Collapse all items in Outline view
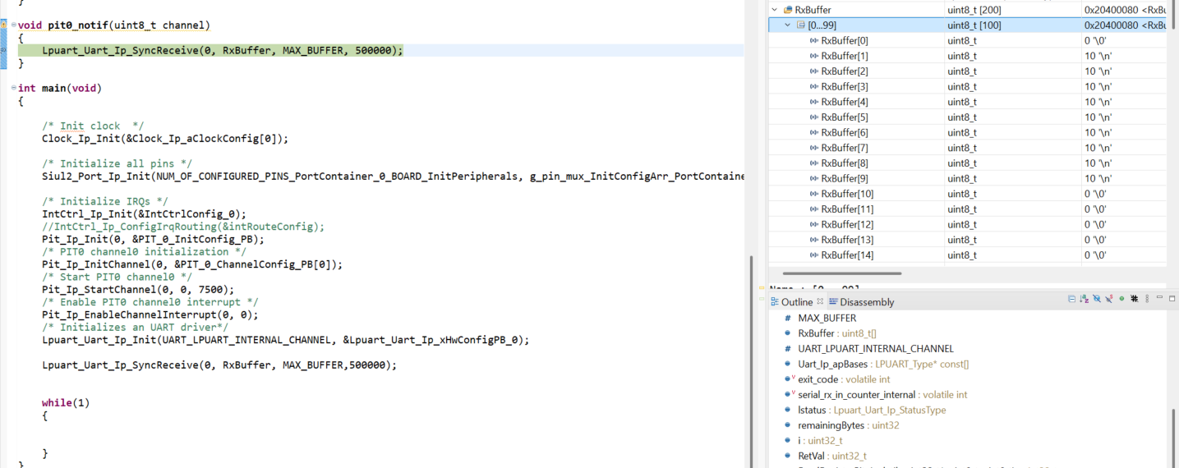The height and width of the screenshot is (468, 1179). pyautogui.click(x=1071, y=299)
